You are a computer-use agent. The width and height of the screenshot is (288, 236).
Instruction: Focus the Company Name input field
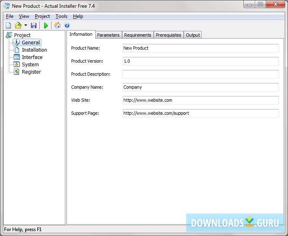(200, 87)
